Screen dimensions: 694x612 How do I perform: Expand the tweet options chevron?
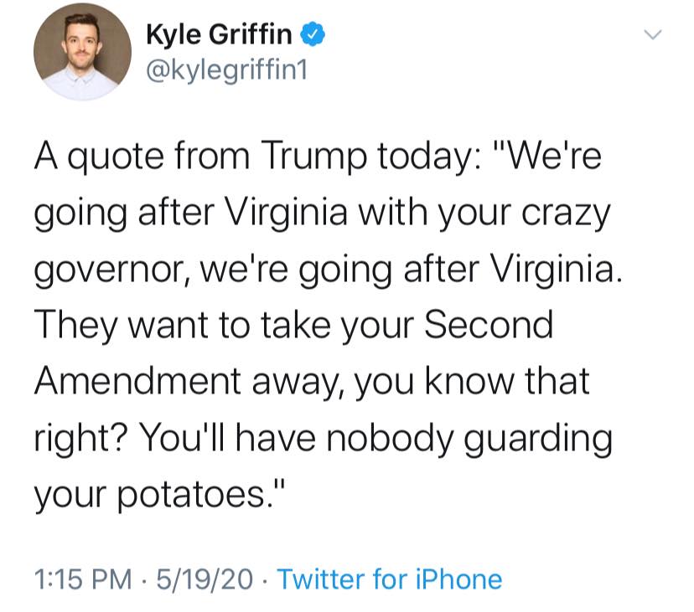[x=652, y=34]
